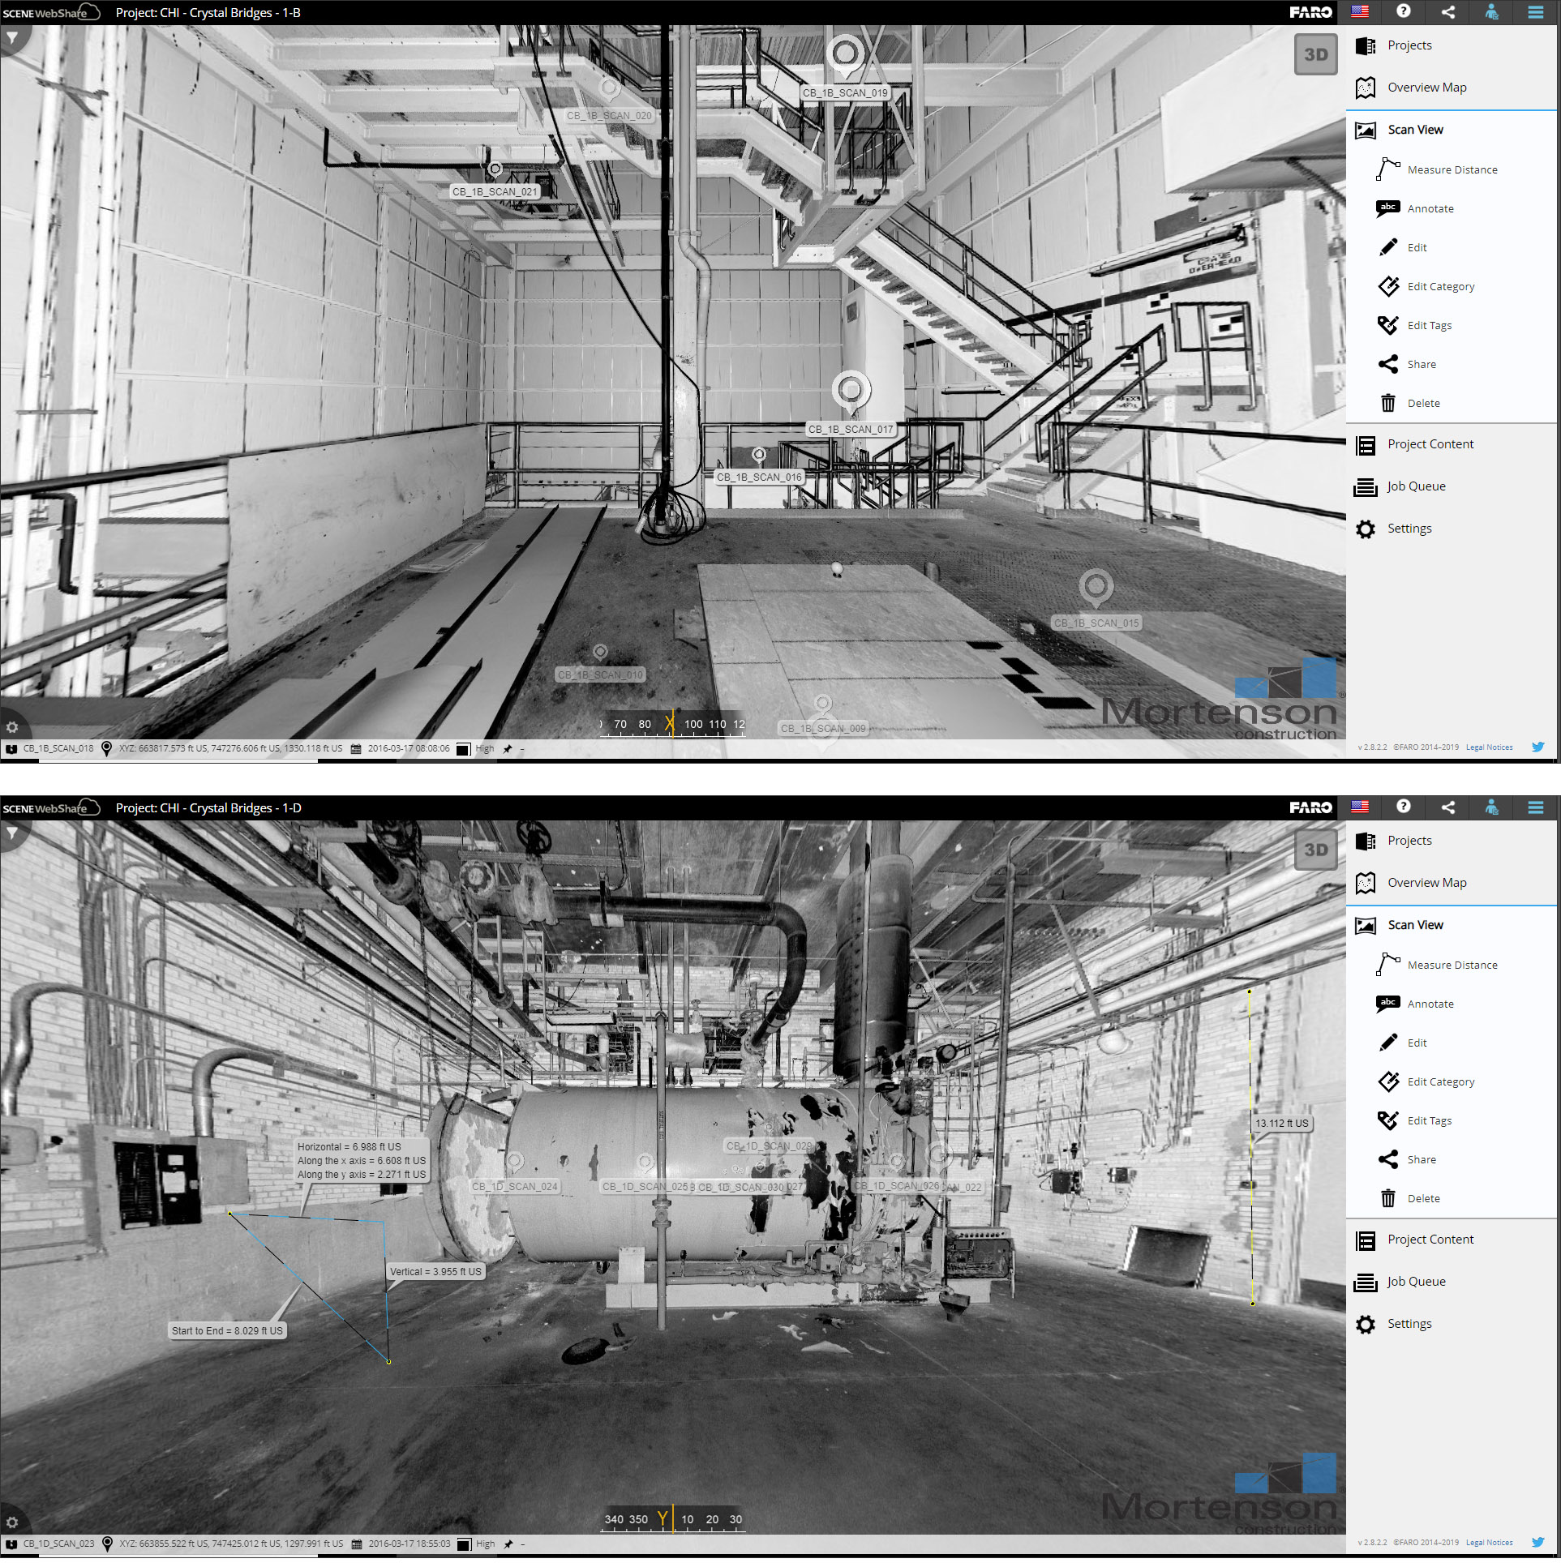Open High quality selector in 1-B status bar

point(476,749)
